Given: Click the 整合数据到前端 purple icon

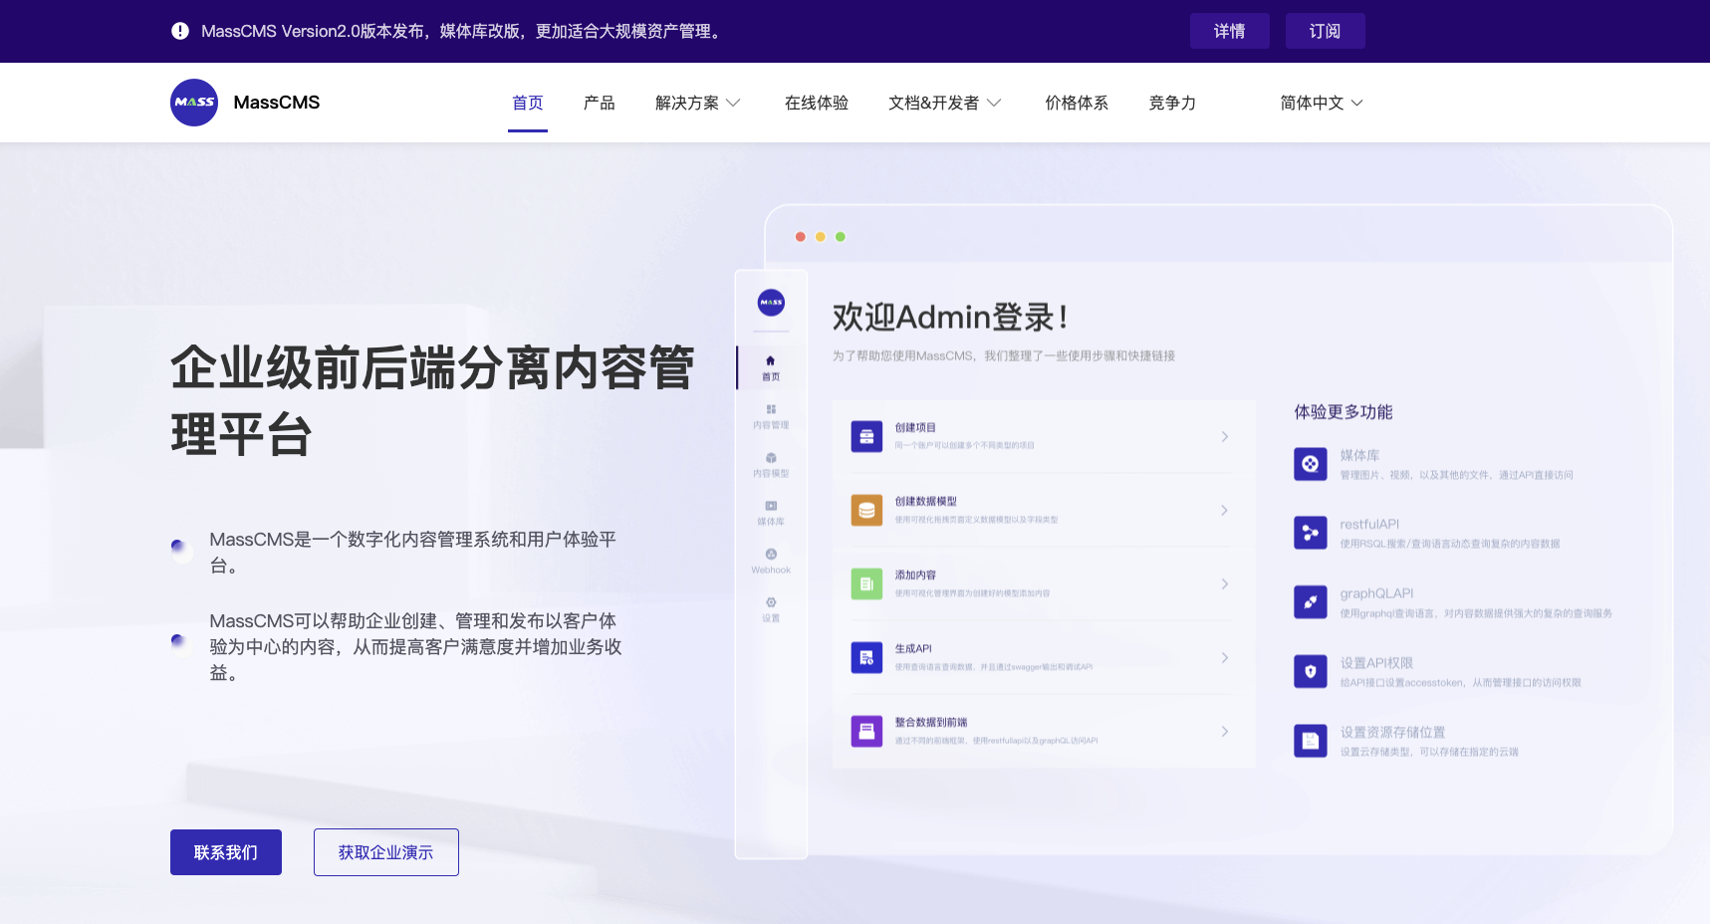Looking at the screenshot, I should pos(866,731).
